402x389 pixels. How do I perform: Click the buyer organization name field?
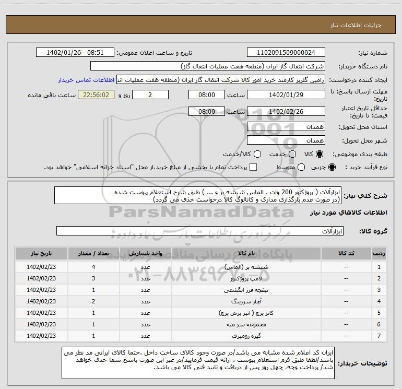(x=208, y=66)
